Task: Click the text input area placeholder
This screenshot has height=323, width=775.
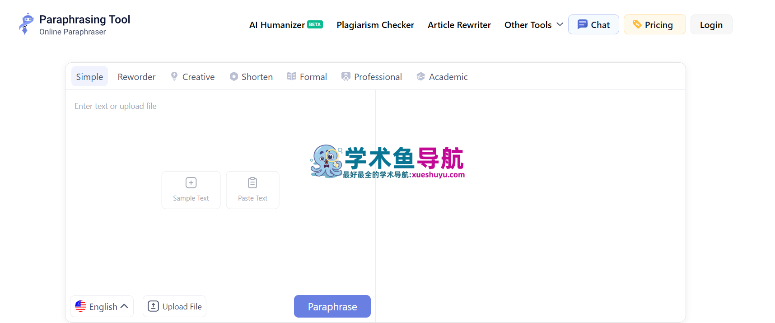Action: [x=116, y=106]
